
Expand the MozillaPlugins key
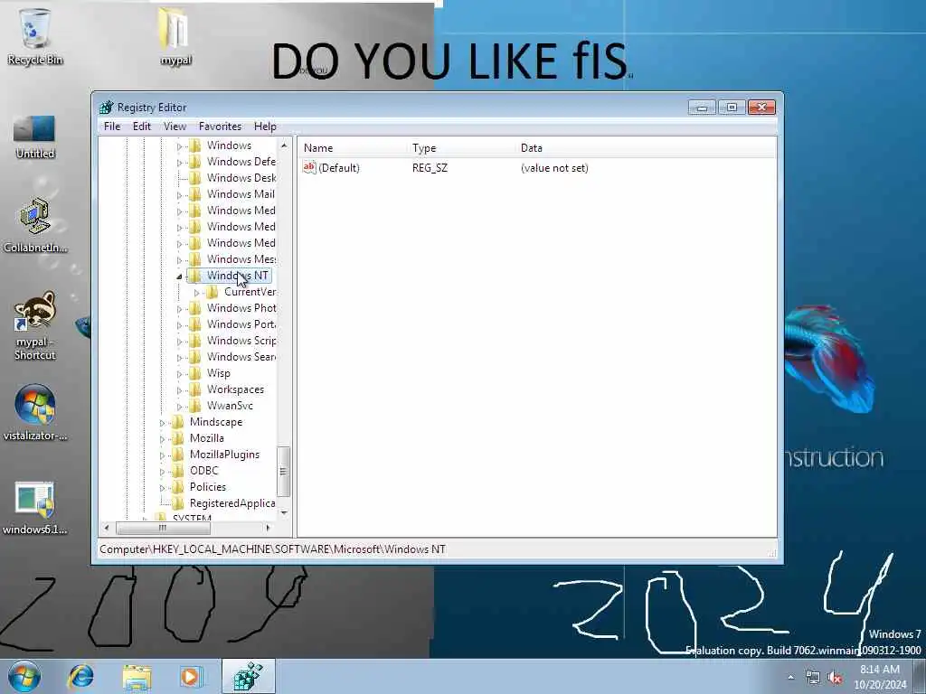[x=162, y=455]
